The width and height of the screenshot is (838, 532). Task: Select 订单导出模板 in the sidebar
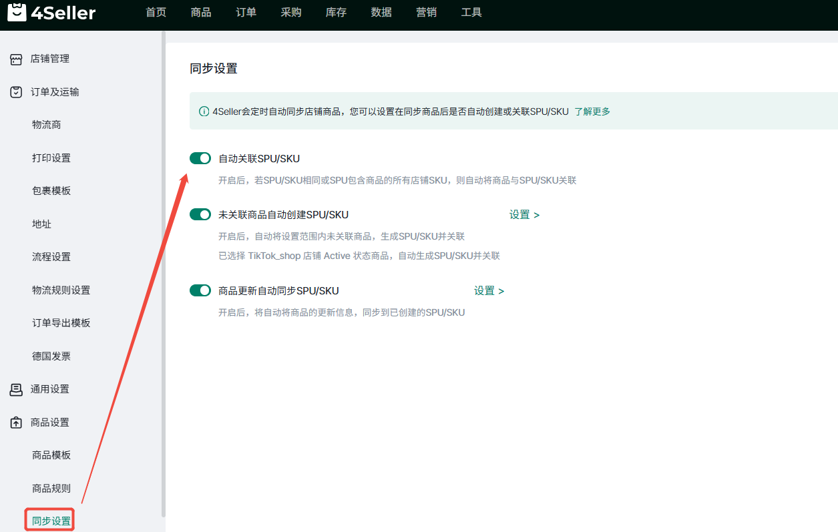tap(61, 323)
